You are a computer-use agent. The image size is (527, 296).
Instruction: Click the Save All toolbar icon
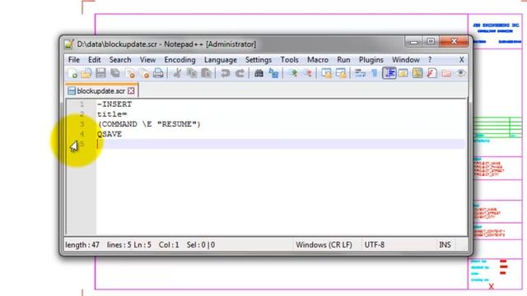tap(115, 73)
